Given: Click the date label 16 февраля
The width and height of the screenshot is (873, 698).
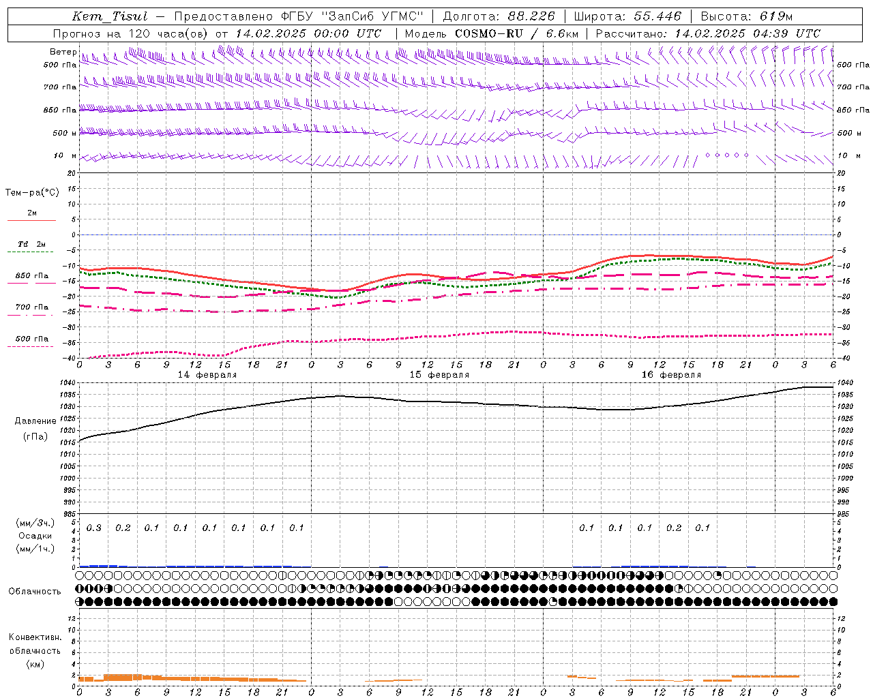Looking at the screenshot, I should coord(671,375).
